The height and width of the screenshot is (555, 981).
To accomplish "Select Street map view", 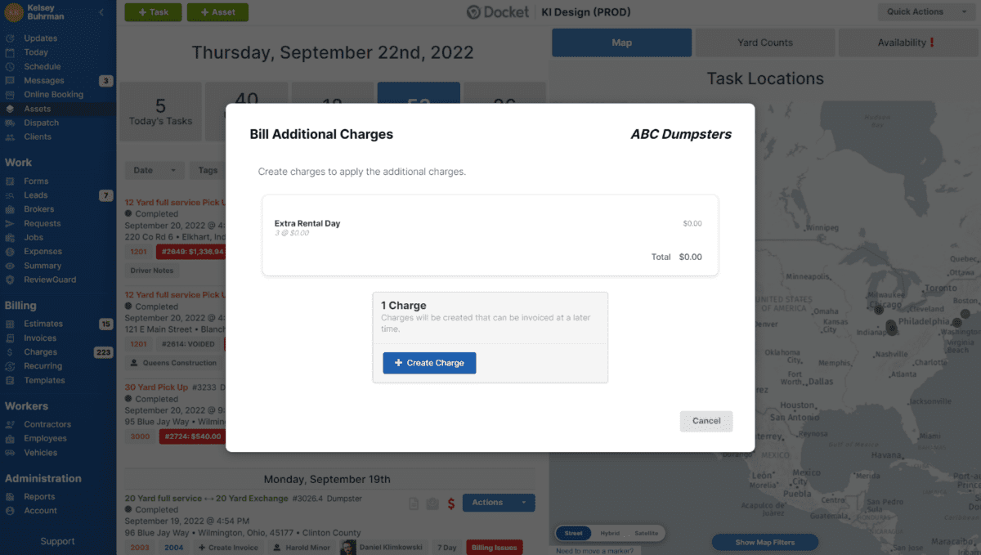I will [x=574, y=533].
